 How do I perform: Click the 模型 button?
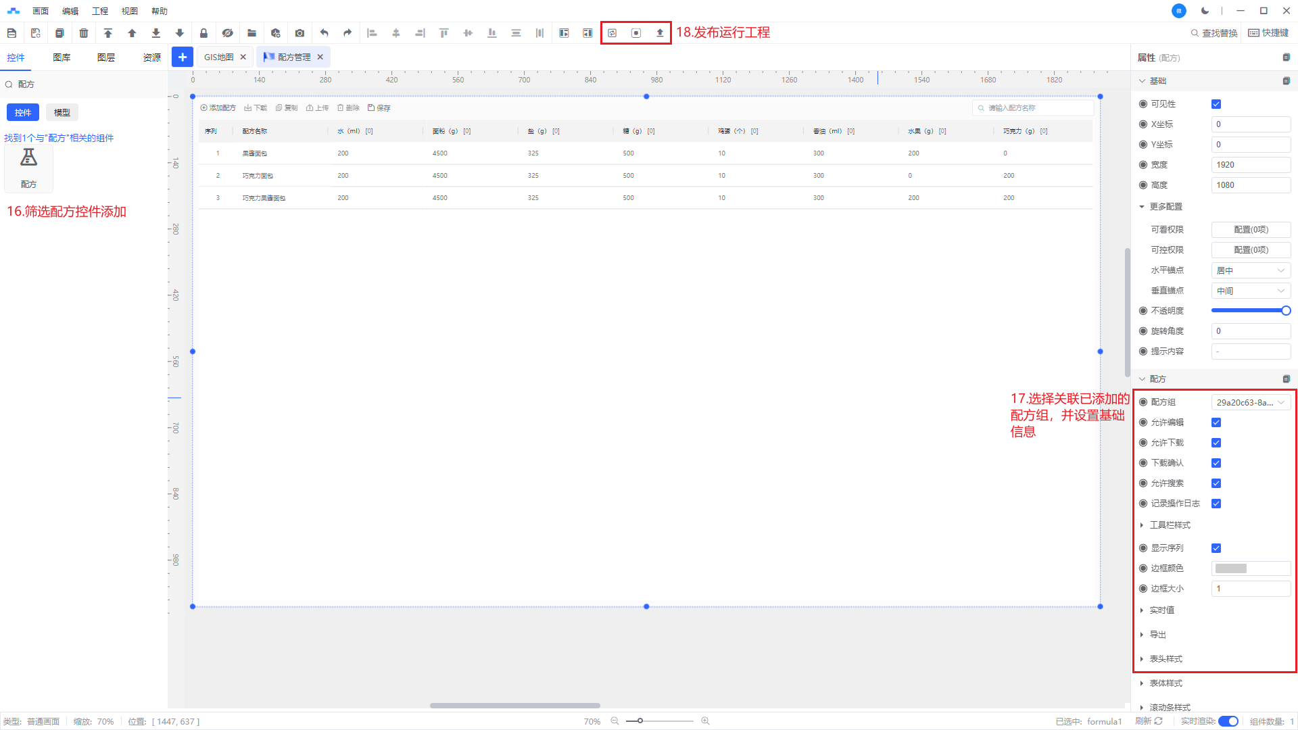[x=62, y=113]
